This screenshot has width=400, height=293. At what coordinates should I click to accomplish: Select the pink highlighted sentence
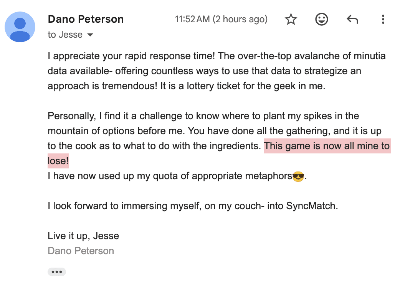(x=326, y=146)
